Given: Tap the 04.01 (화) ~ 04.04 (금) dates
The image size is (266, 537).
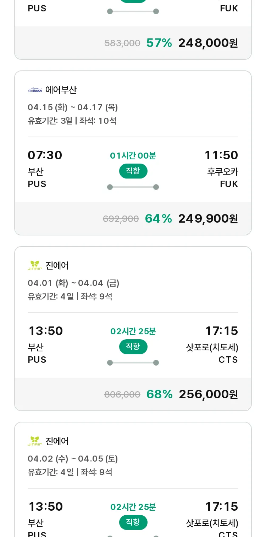Looking at the screenshot, I should coord(73,283).
